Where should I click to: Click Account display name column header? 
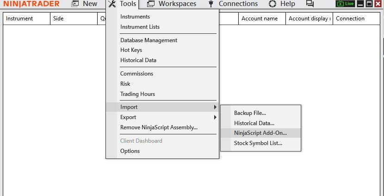(310, 19)
